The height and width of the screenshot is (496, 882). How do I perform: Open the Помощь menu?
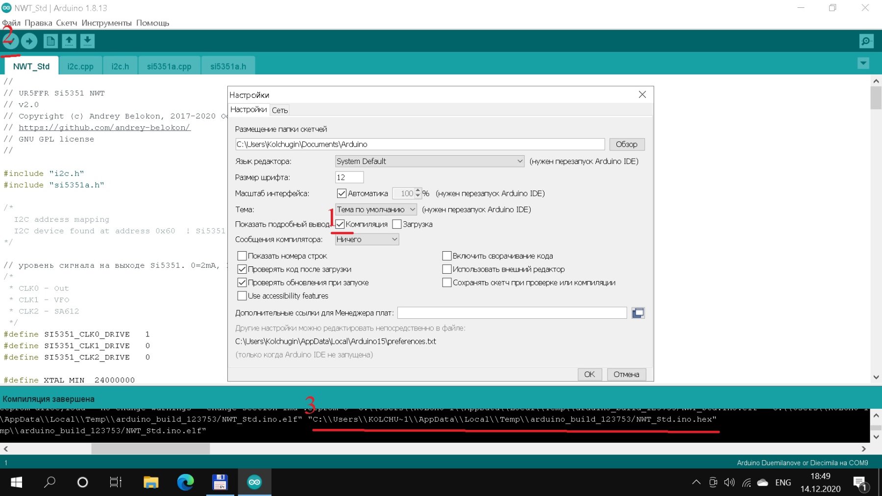[x=152, y=23]
